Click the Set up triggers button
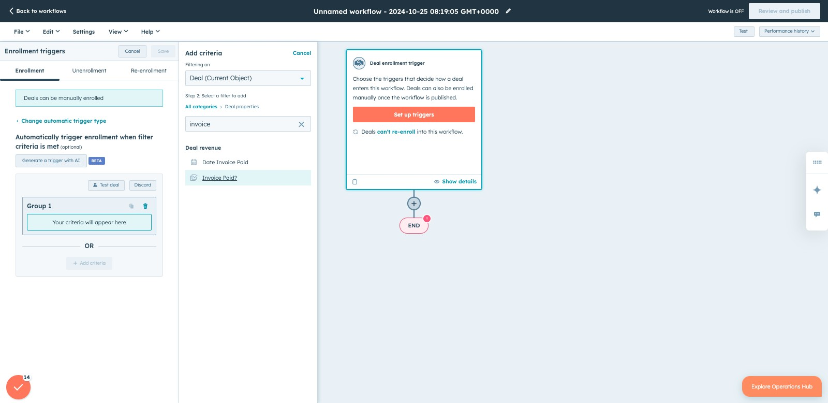The width and height of the screenshot is (828, 403). coord(414,114)
